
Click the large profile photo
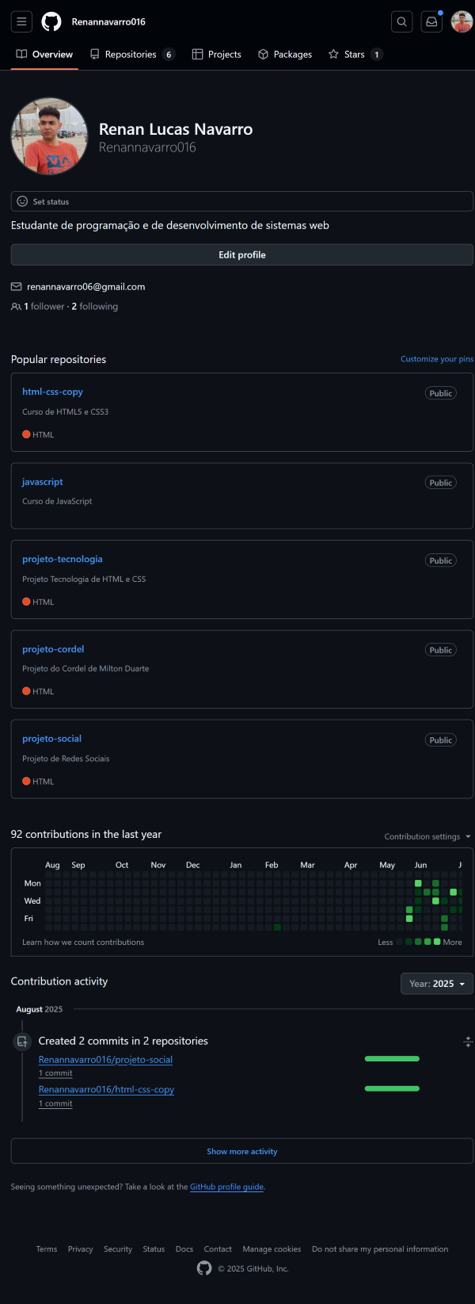49,136
